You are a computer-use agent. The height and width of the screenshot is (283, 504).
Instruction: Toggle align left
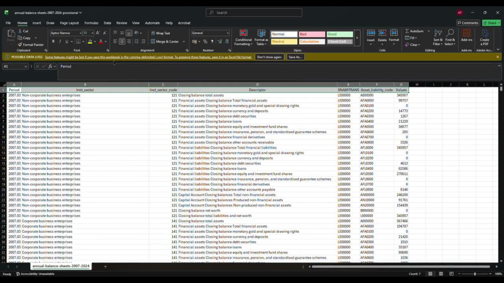(x=115, y=41)
